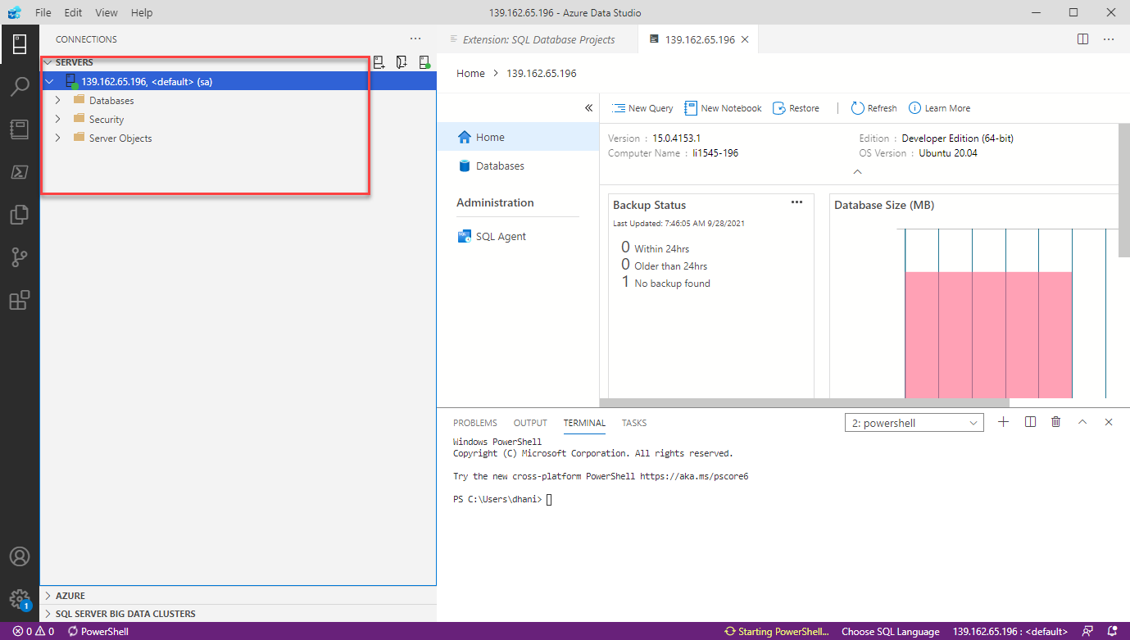Switch to the OUTPUT panel tab

point(530,423)
